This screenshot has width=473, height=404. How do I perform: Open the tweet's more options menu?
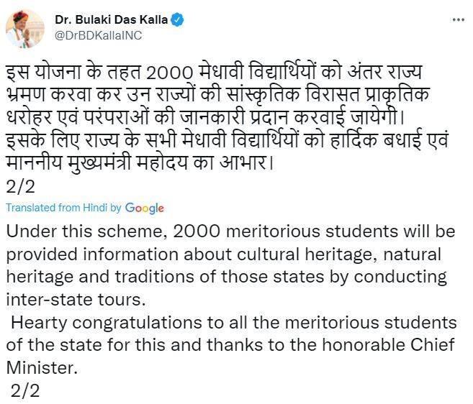coord(457,19)
